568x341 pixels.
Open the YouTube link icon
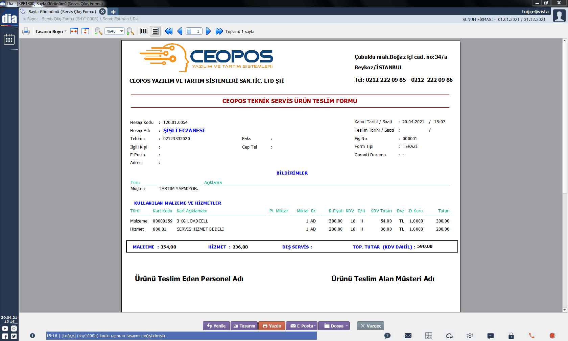pos(5,329)
